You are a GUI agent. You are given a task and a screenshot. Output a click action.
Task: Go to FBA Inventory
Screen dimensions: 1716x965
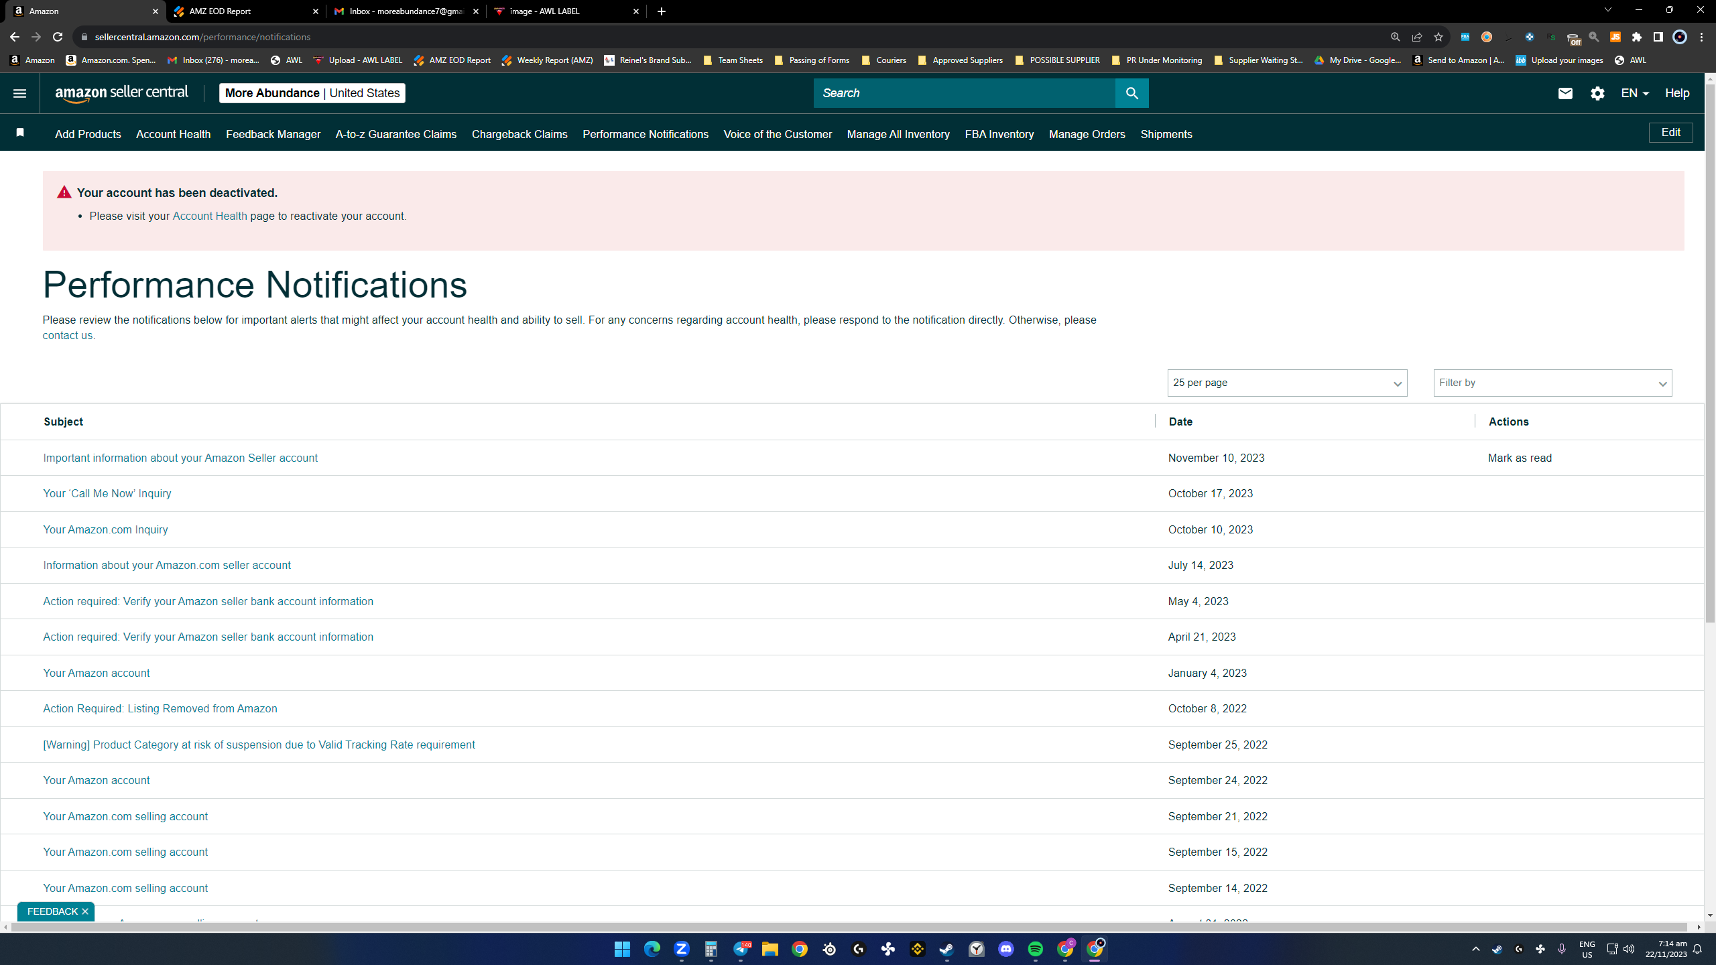tap(999, 134)
